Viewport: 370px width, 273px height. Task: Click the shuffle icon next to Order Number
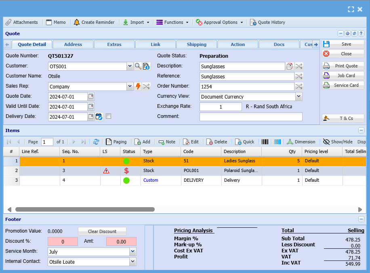[x=299, y=86]
